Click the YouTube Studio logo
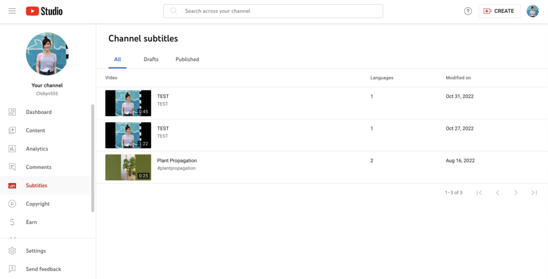The height and width of the screenshot is (279, 548). pos(44,11)
